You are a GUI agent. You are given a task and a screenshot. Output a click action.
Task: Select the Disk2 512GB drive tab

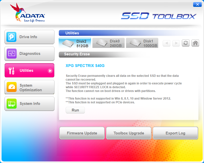point(75,43)
